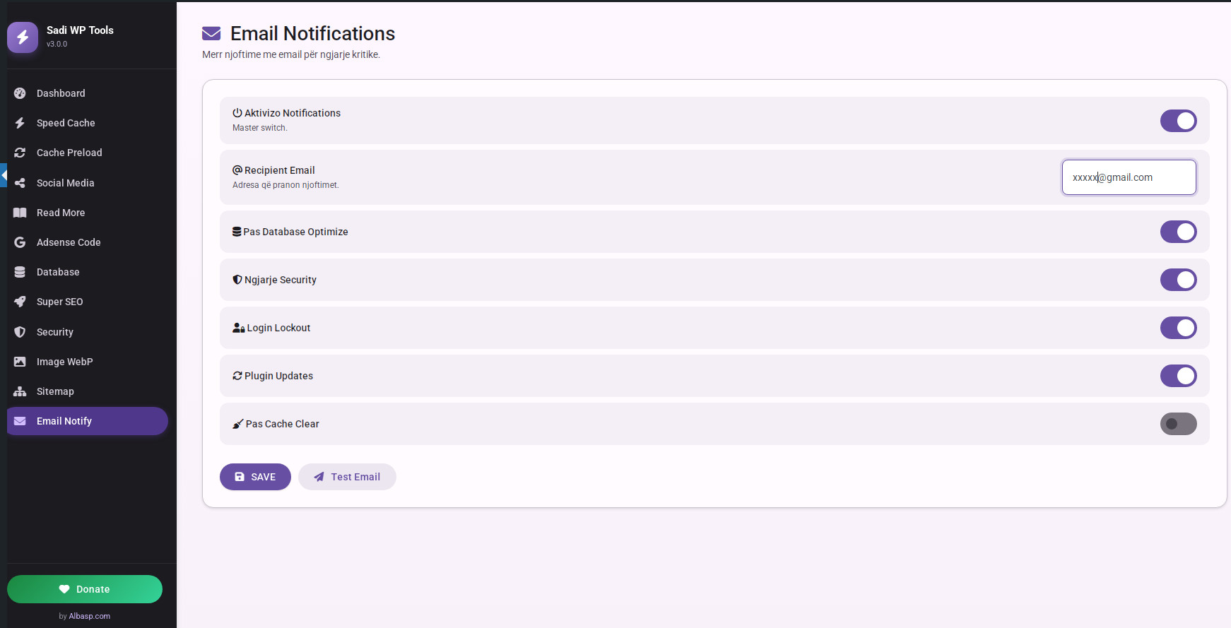
Task: Focus the Recipient Email input field
Action: point(1129,177)
